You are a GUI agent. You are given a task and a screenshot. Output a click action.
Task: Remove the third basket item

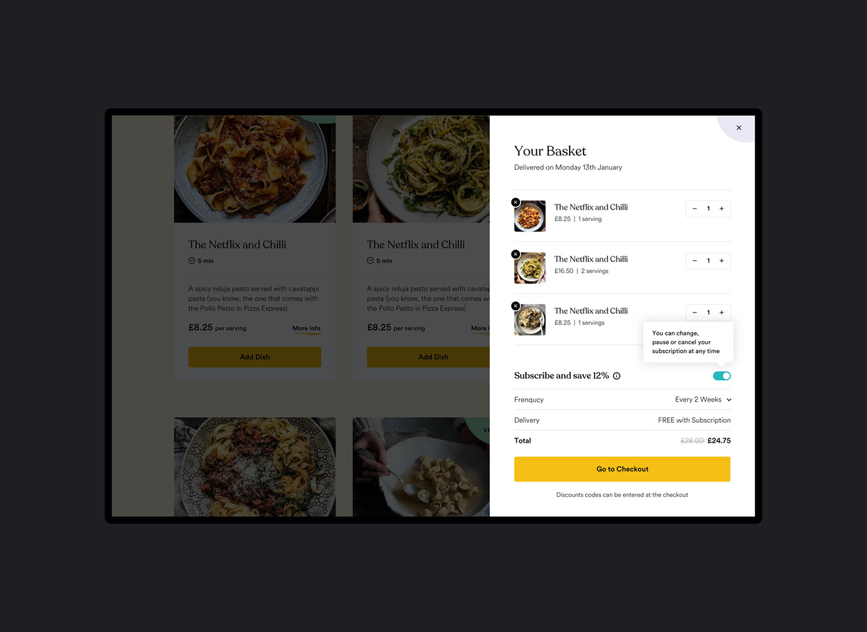coord(515,306)
